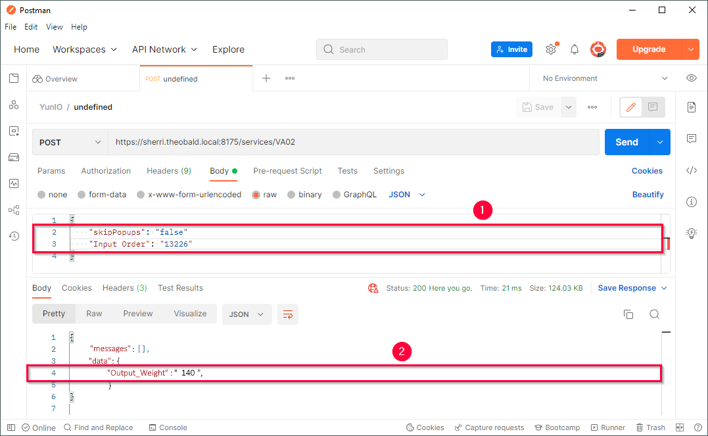The image size is (708, 436).
Task: Switch to Headers (9) request tab
Action: click(169, 171)
